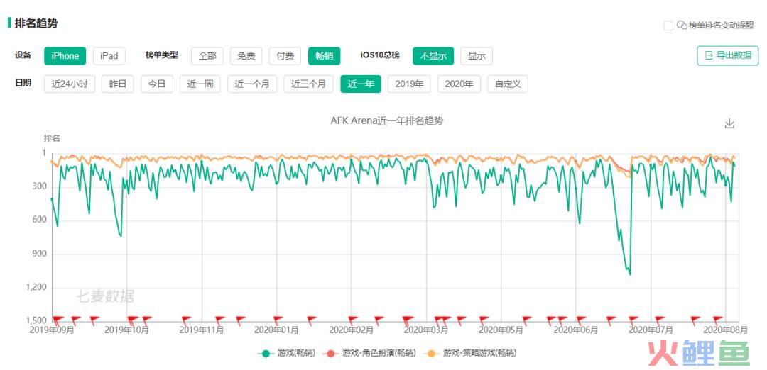Choose the 畅销 chart type
The image size is (767, 370).
[x=324, y=56]
